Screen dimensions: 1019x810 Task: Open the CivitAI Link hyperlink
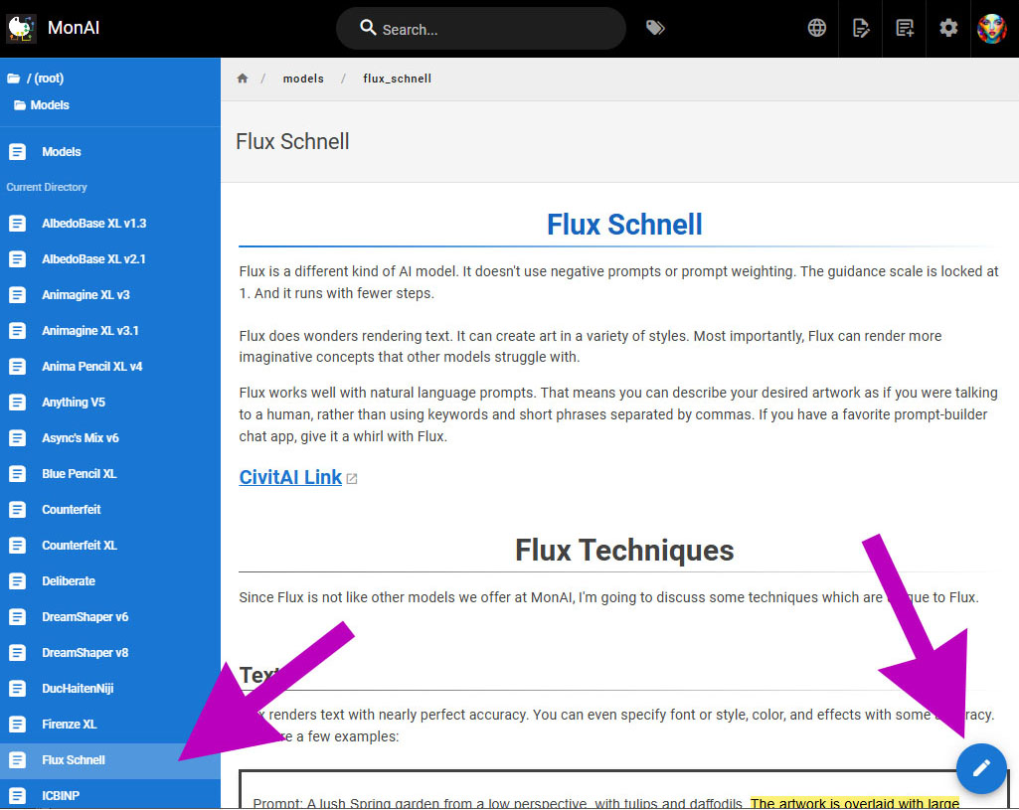click(290, 477)
